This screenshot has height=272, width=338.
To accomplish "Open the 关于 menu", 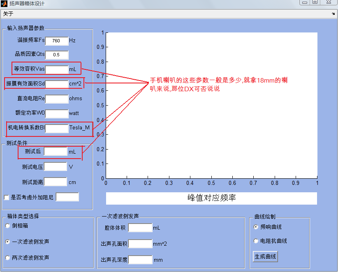I will 8,14.
